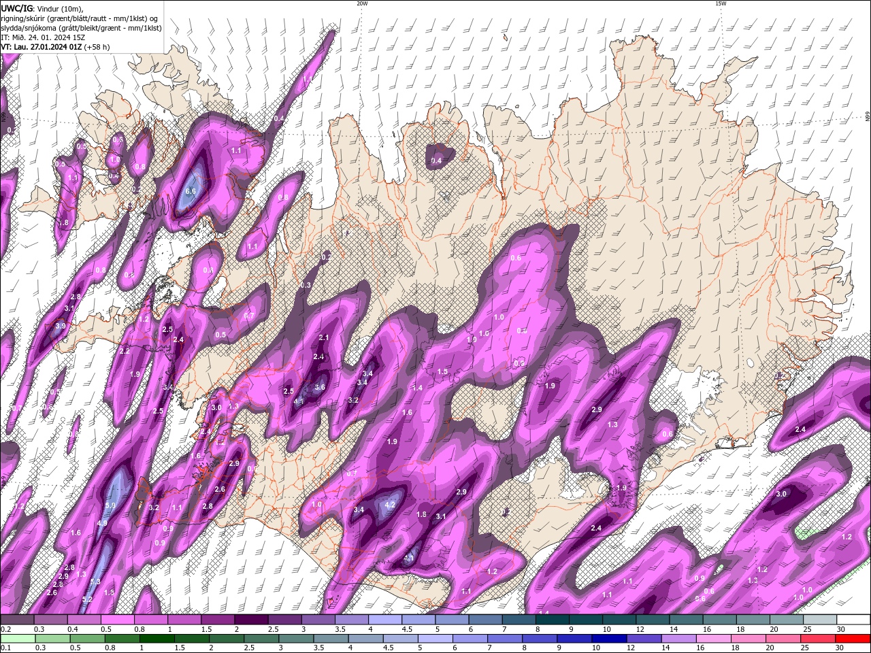Viewport: 871px width, 653px height.
Task: Pick the lavender upper-row swatch labeled 4
Action: (384, 620)
